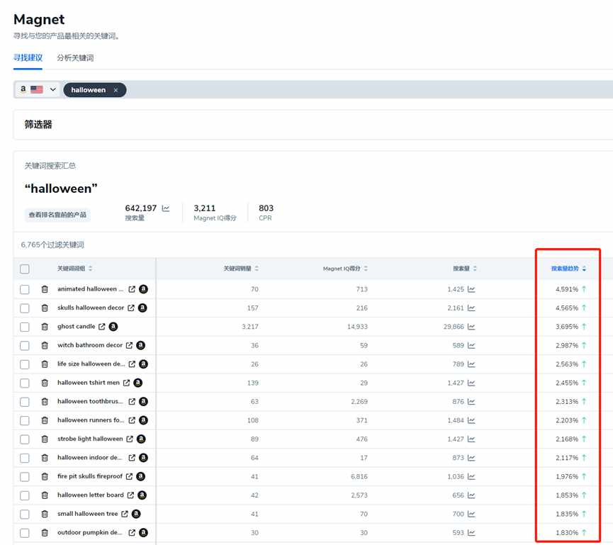The image size is (613, 545).
Task: Click the 3,217 keyword sales value
Action: [250, 327]
